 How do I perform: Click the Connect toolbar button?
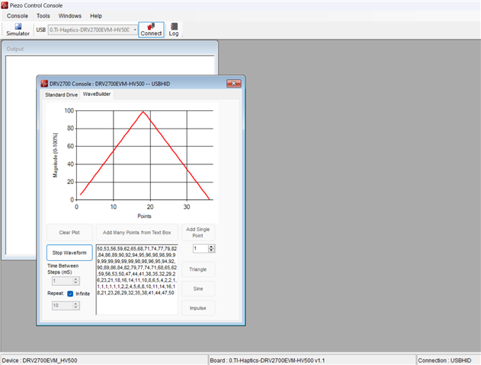coord(151,30)
